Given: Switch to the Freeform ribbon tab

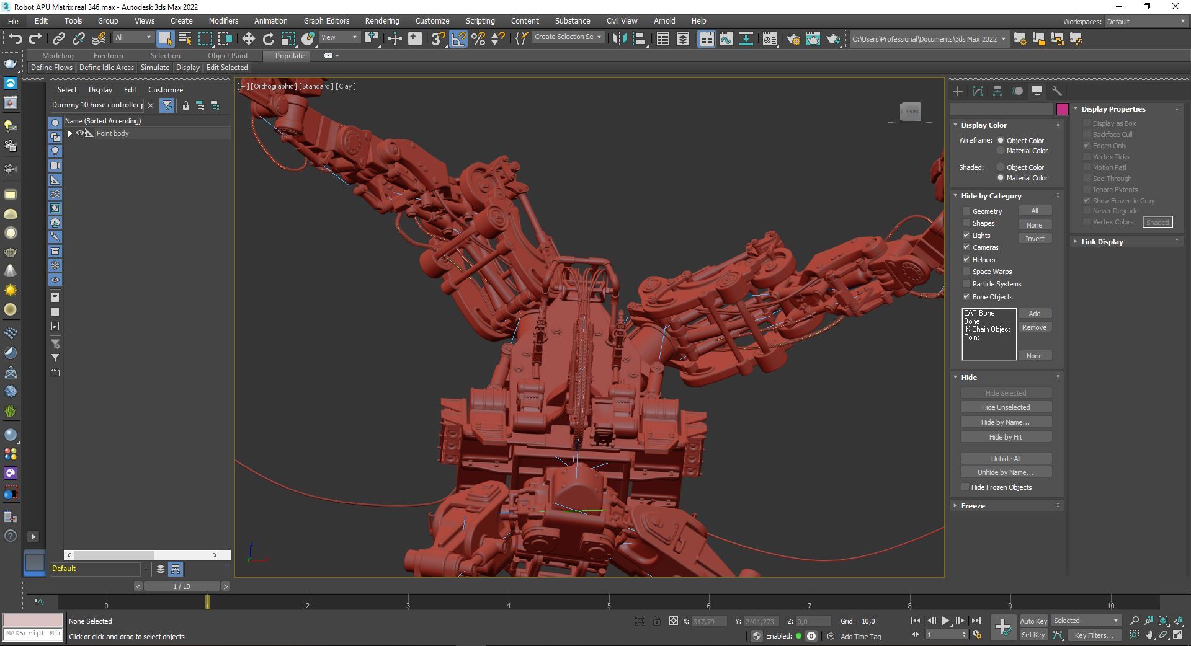Looking at the screenshot, I should pos(108,56).
